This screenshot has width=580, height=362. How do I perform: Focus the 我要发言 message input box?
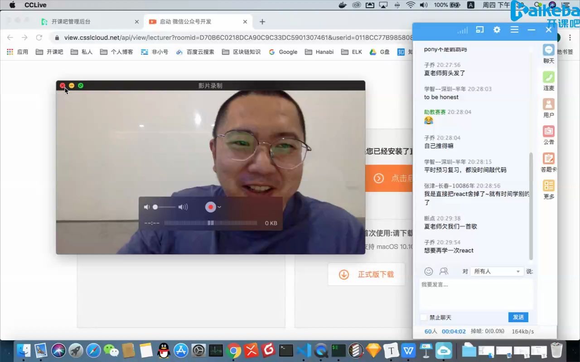(476, 294)
